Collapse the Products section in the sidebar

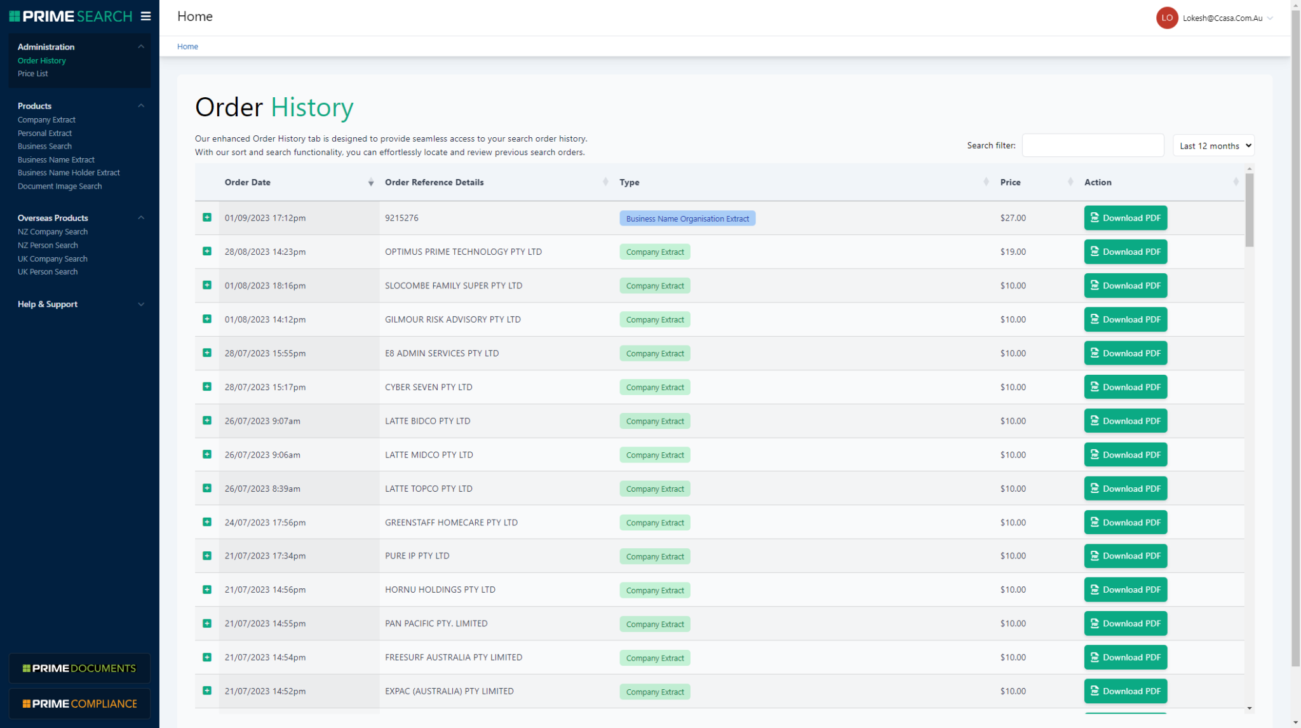click(141, 105)
